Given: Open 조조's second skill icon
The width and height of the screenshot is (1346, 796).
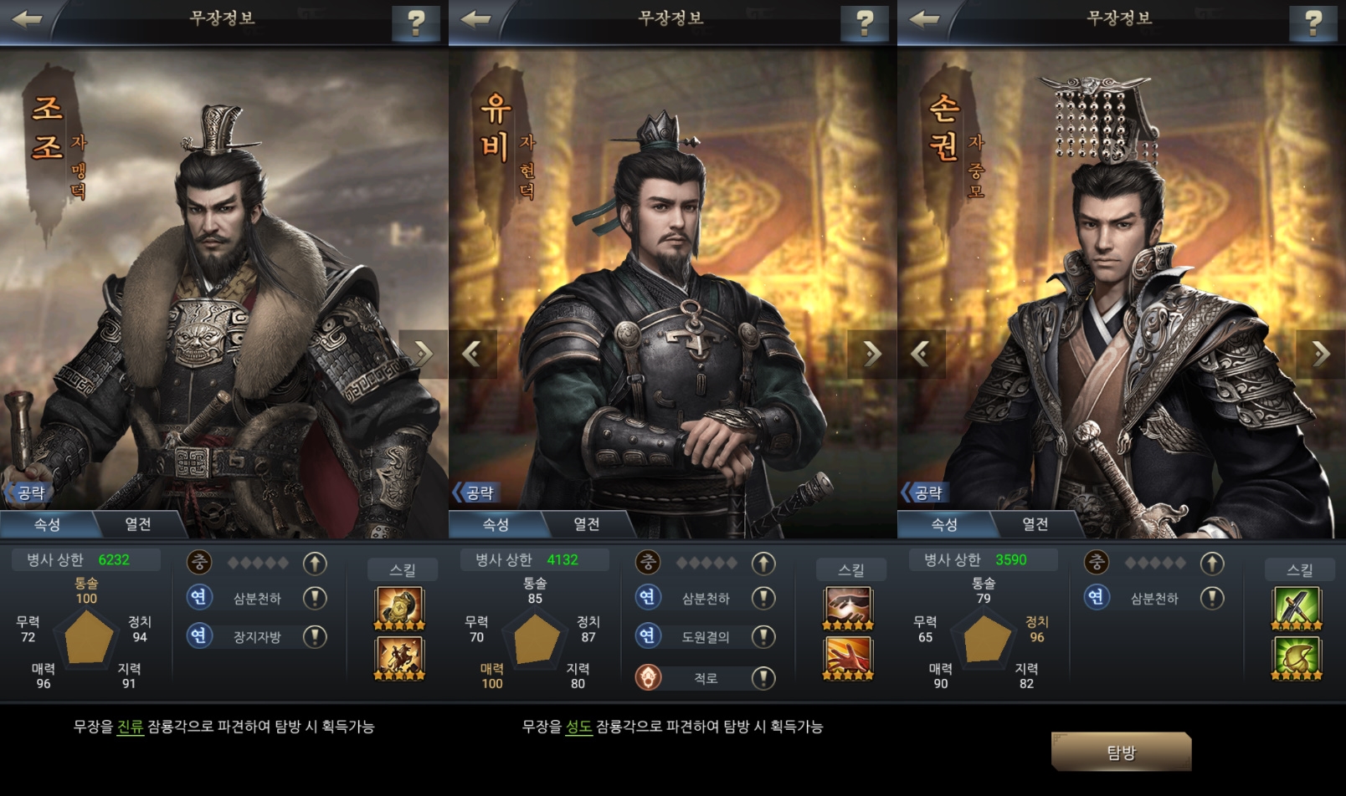Looking at the screenshot, I should pyautogui.click(x=399, y=658).
